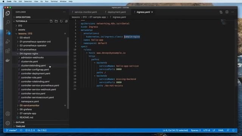
Task: Open the Search view in activity bar
Action: point(8,23)
